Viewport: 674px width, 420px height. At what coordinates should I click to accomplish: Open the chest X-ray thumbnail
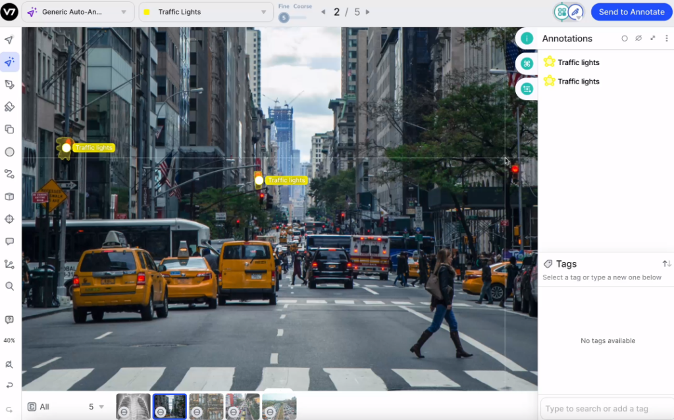tap(133, 406)
